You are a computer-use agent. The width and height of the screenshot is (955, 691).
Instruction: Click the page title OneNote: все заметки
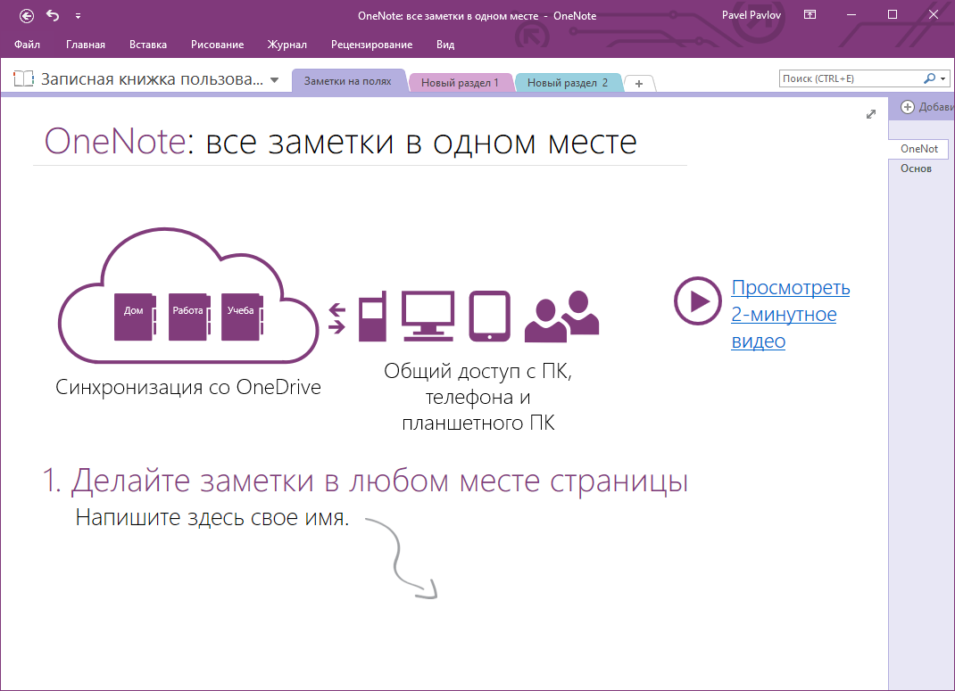pos(340,142)
